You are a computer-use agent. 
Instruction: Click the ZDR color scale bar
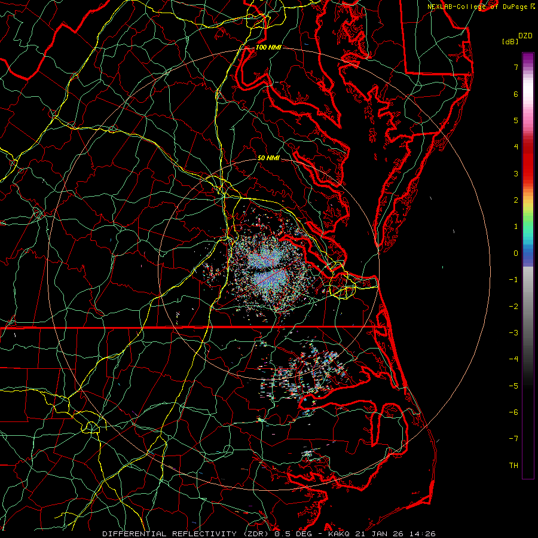(x=528, y=265)
